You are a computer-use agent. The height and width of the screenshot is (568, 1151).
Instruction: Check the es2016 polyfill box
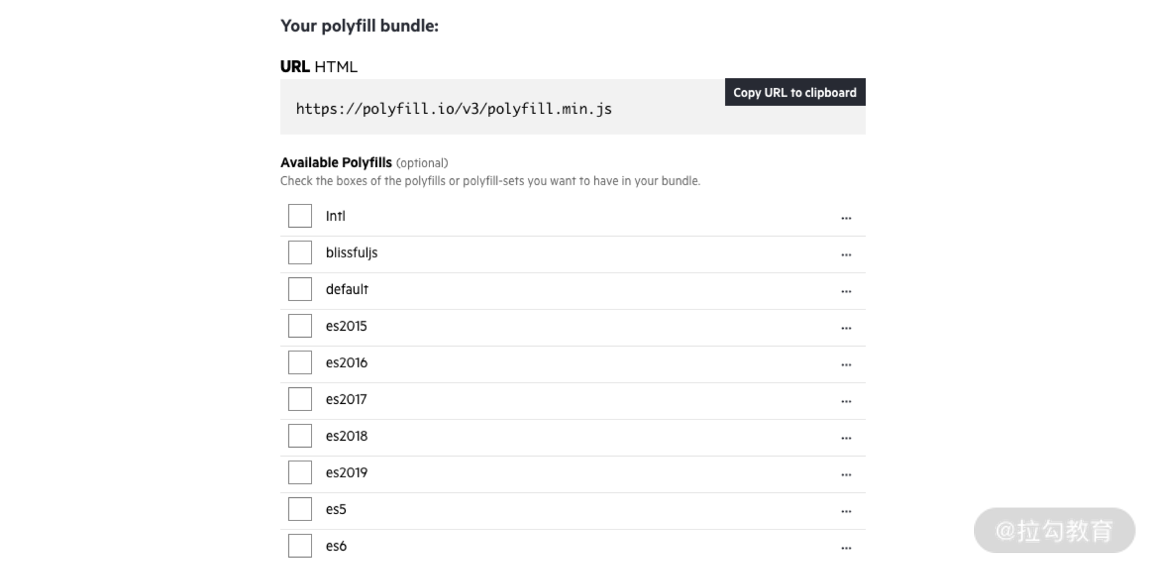click(x=300, y=363)
